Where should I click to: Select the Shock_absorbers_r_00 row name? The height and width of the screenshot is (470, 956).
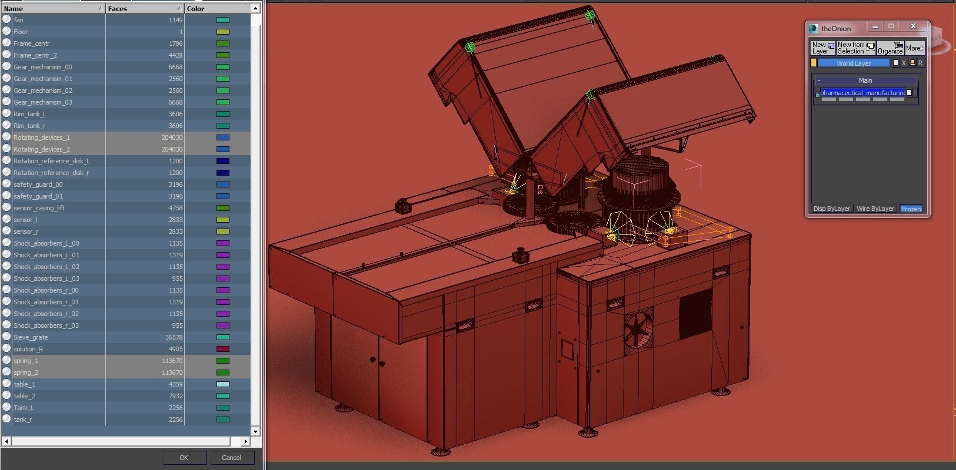pyautogui.click(x=46, y=290)
